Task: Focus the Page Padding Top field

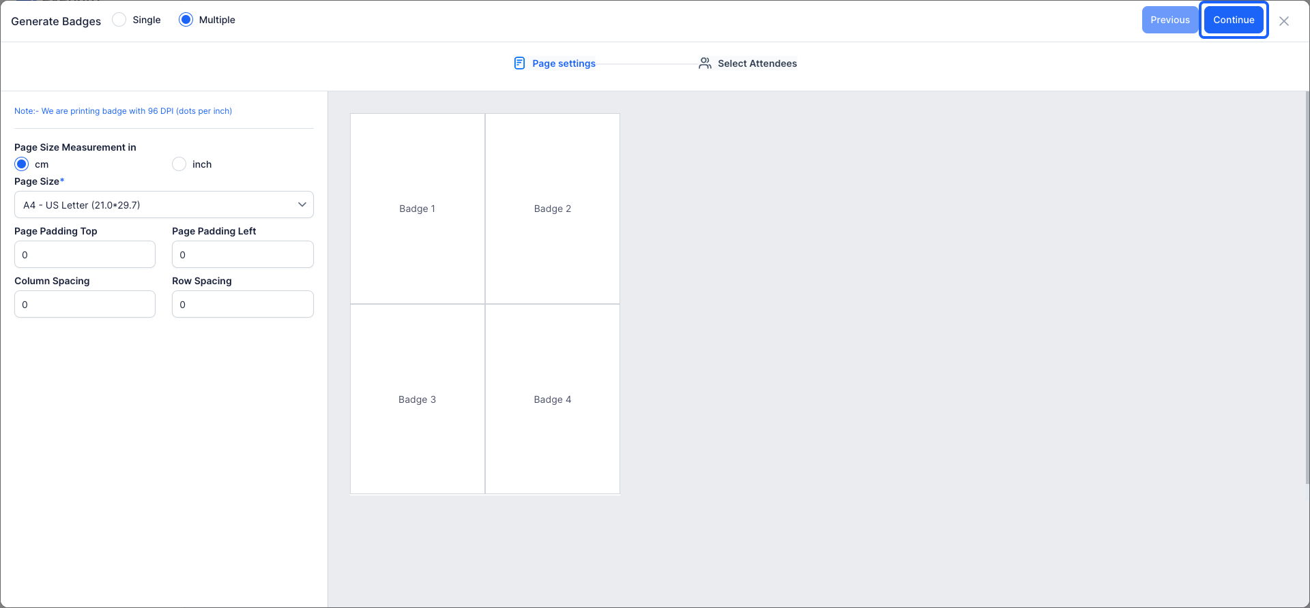Action: click(85, 254)
